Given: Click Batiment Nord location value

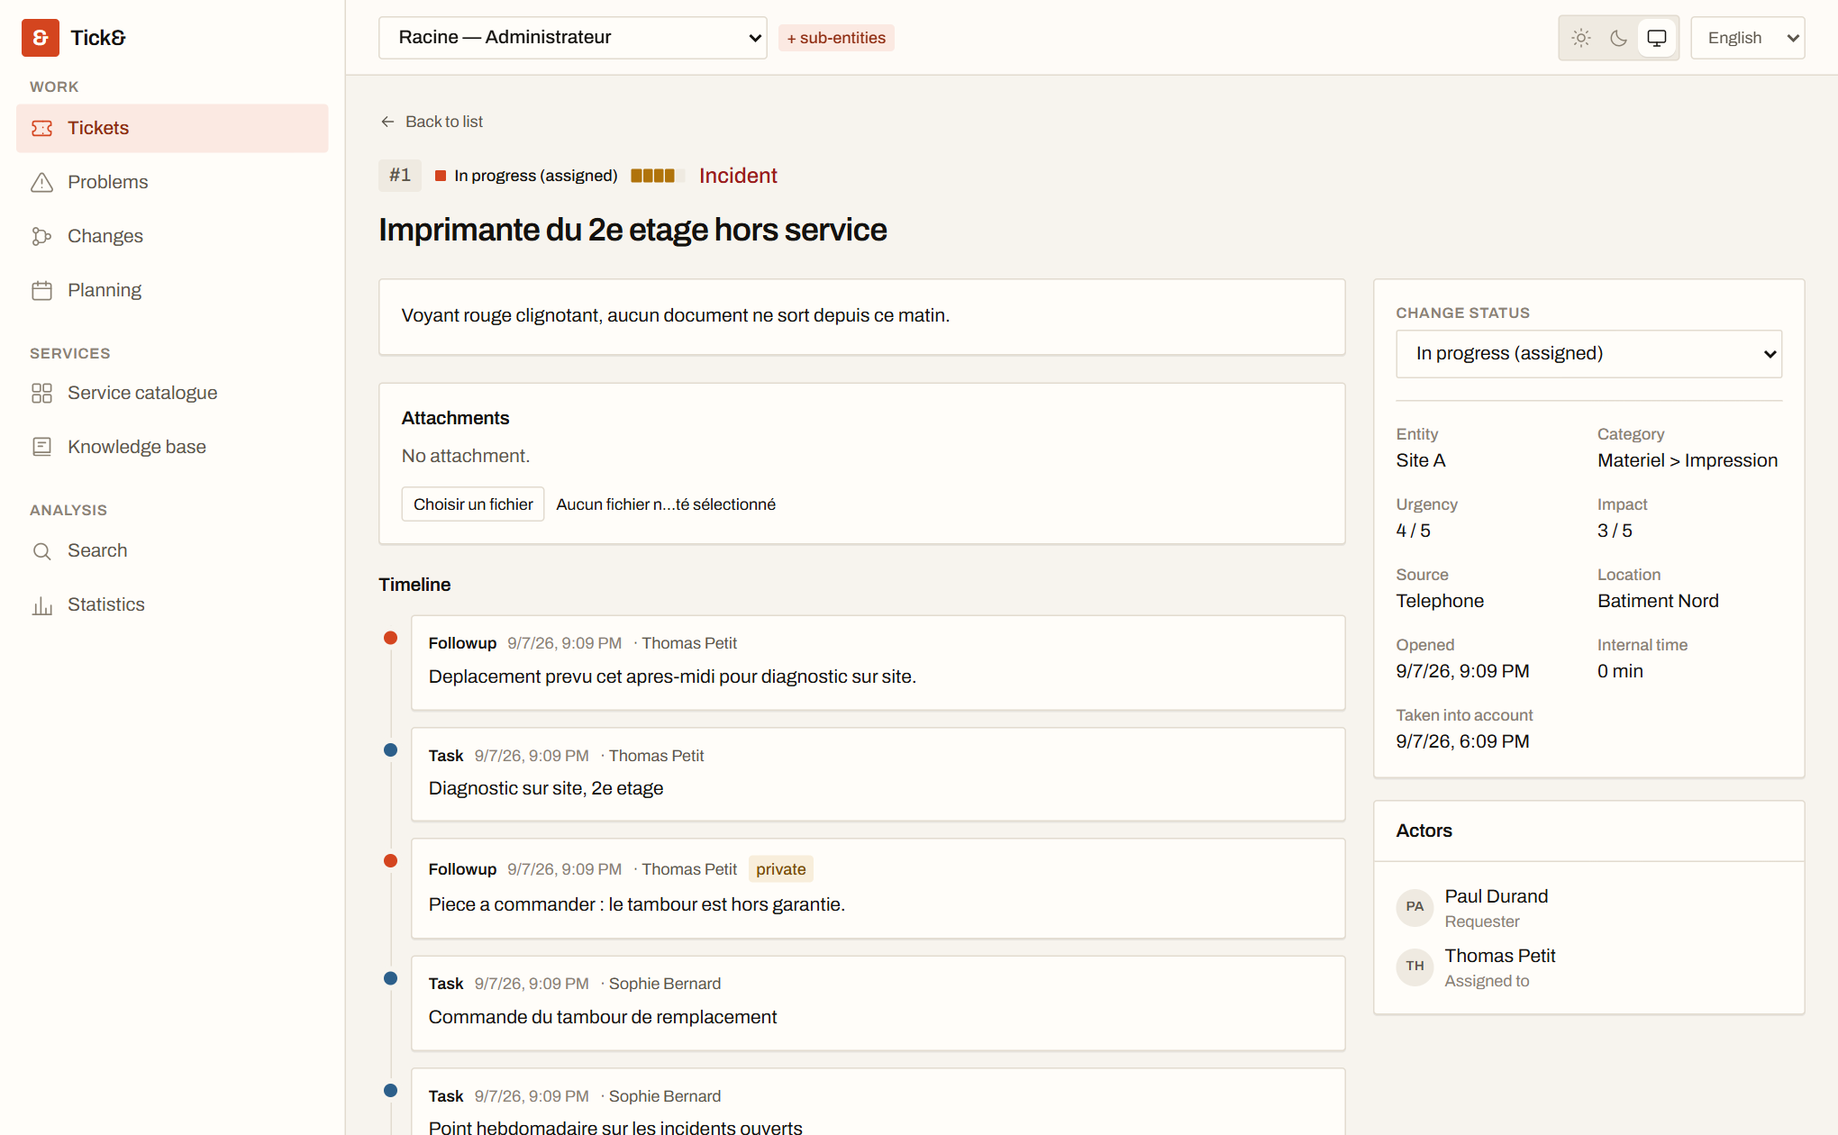Looking at the screenshot, I should click(x=1658, y=601).
